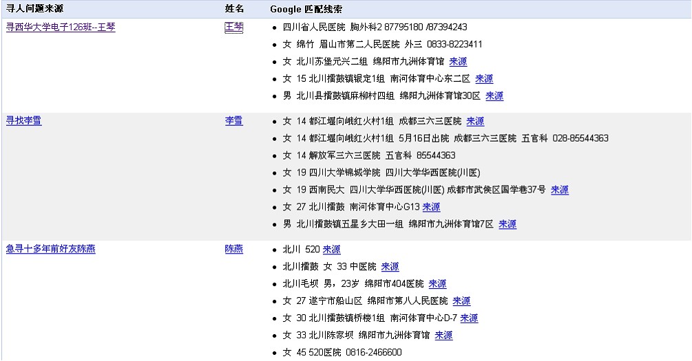
Task: Select text 解放军三六三医院 五官科 85544363
Action: coord(369,155)
